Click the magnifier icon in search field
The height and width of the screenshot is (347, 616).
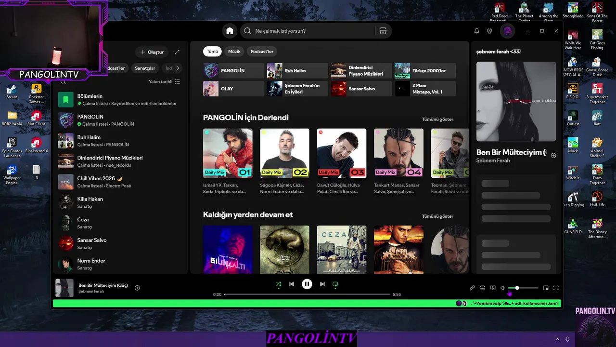[x=247, y=31]
